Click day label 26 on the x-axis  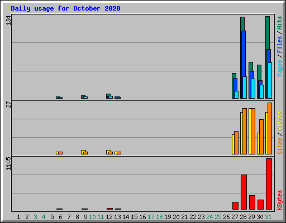[226, 217]
